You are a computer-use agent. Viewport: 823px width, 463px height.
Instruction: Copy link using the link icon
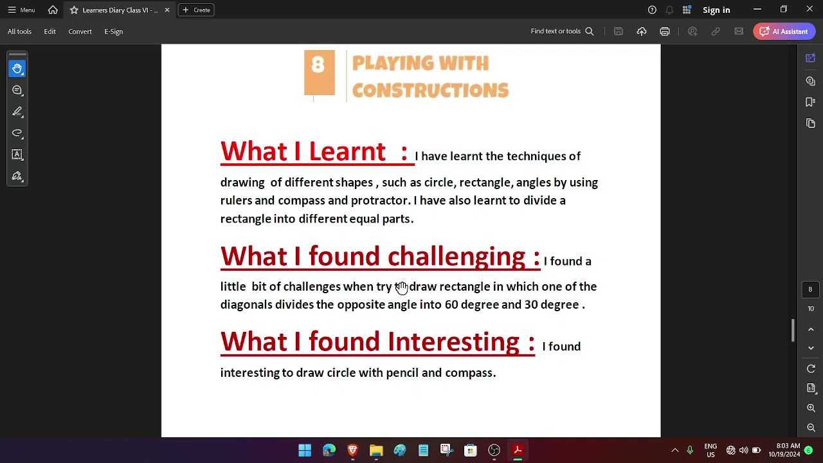pos(716,31)
